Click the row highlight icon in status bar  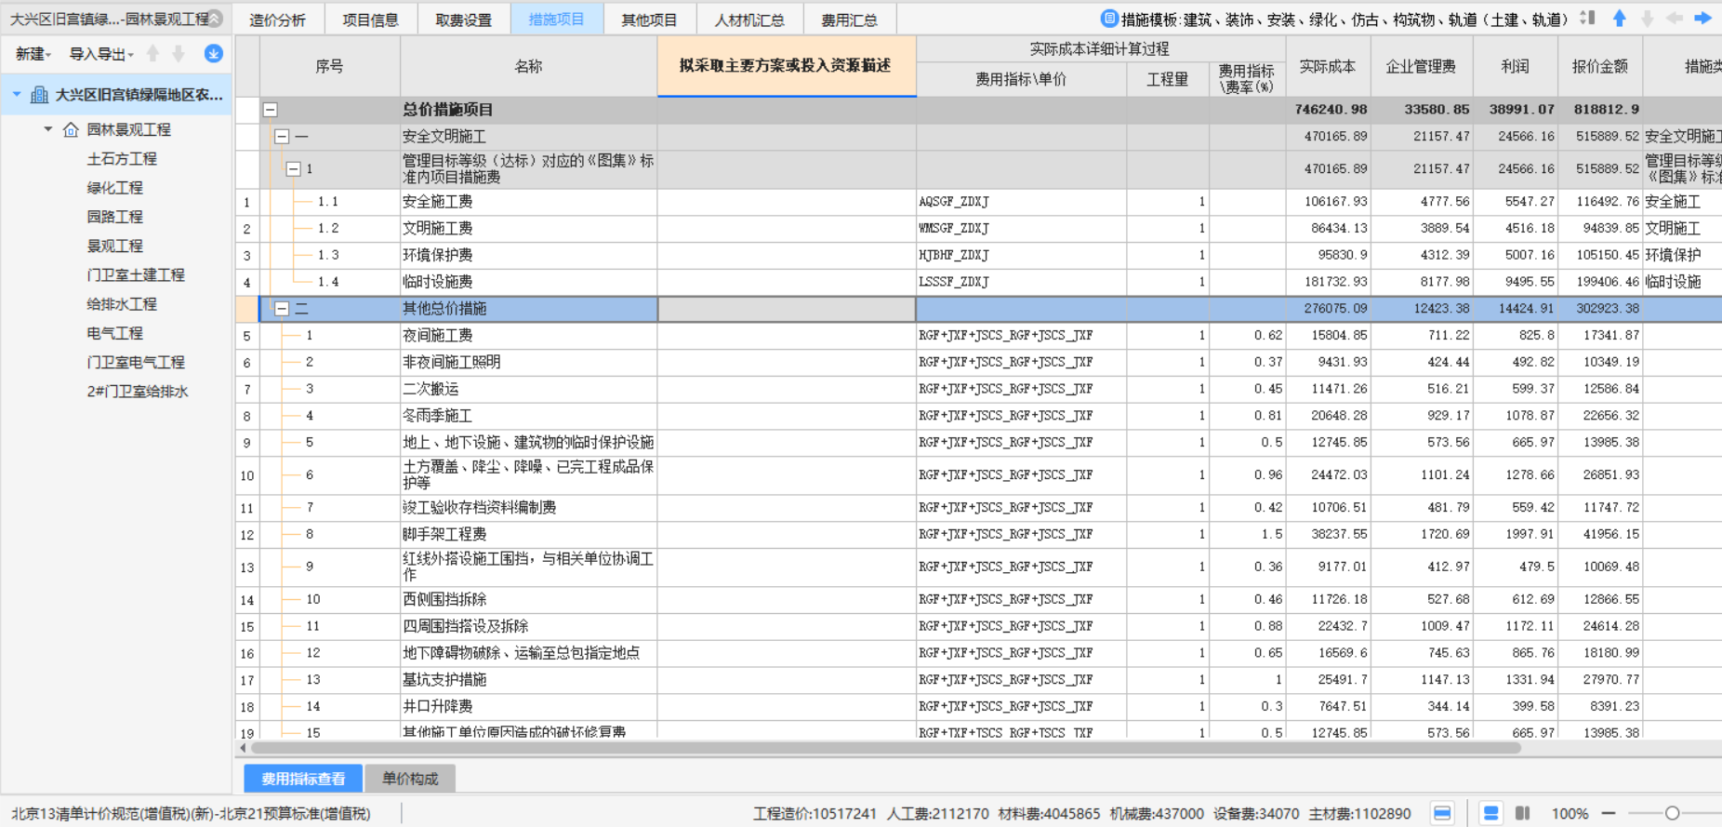pyautogui.click(x=1442, y=814)
